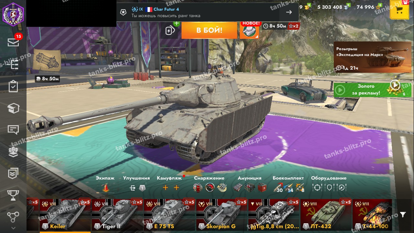
Task: Open the missions clipboard icon
Action: (13, 86)
